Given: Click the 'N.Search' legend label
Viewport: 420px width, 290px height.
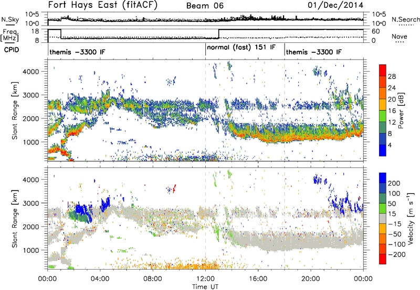Looking at the screenshot, I should [405, 19].
